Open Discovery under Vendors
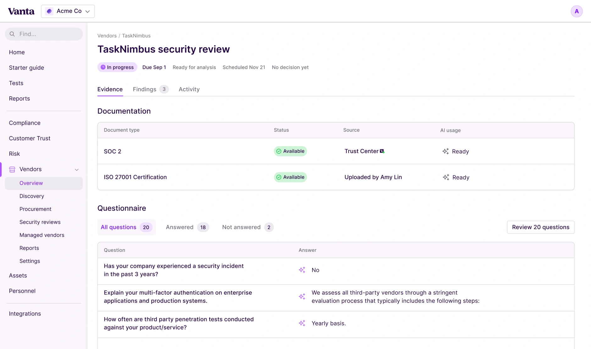The image size is (591, 349). (x=32, y=196)
